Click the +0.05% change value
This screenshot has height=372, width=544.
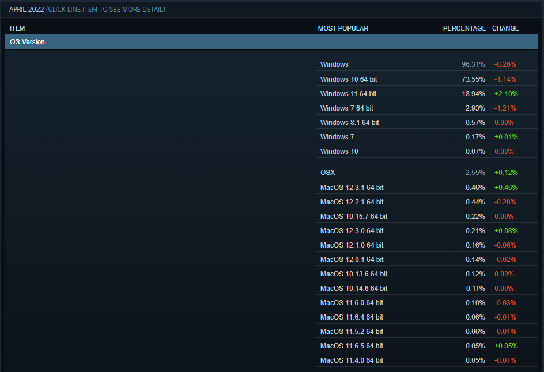(x=506, y=346)
